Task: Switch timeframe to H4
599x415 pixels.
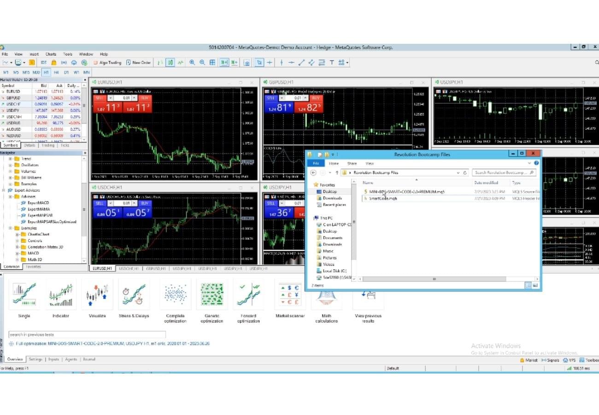Action: click(56, 72)
